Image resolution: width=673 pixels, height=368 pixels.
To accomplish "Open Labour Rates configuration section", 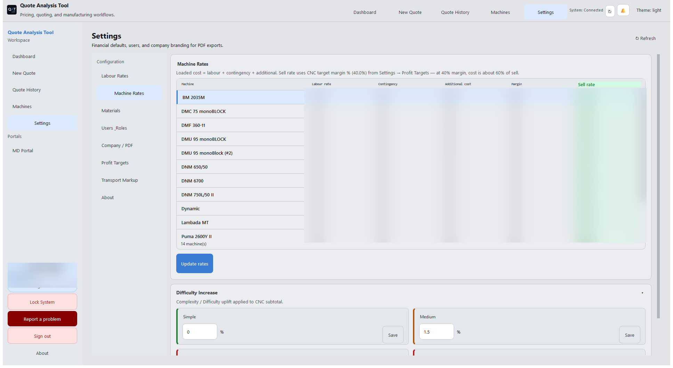I will pyautogui.click(x=129, y=76).
